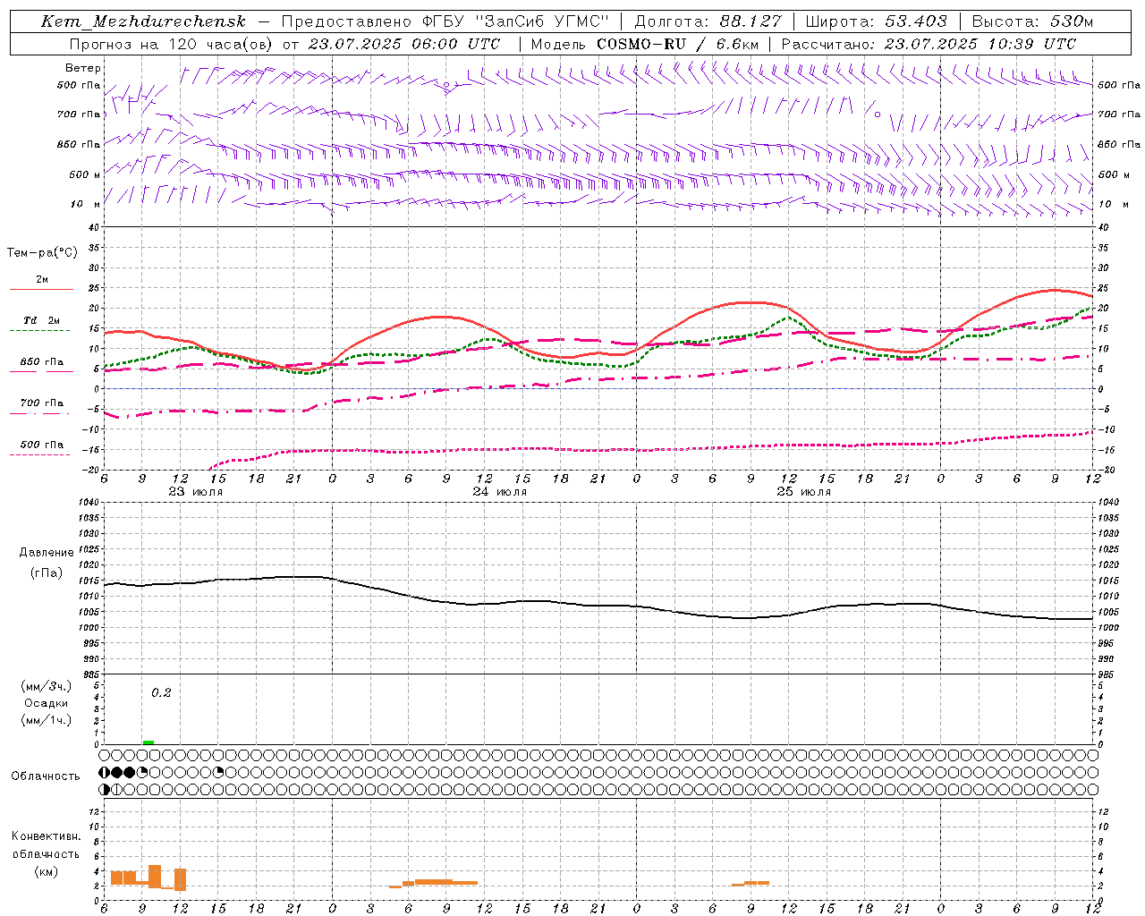The image size is (1145, 916).
Task: Click the '500 м' label left of wind barbs
Action: 85,174
